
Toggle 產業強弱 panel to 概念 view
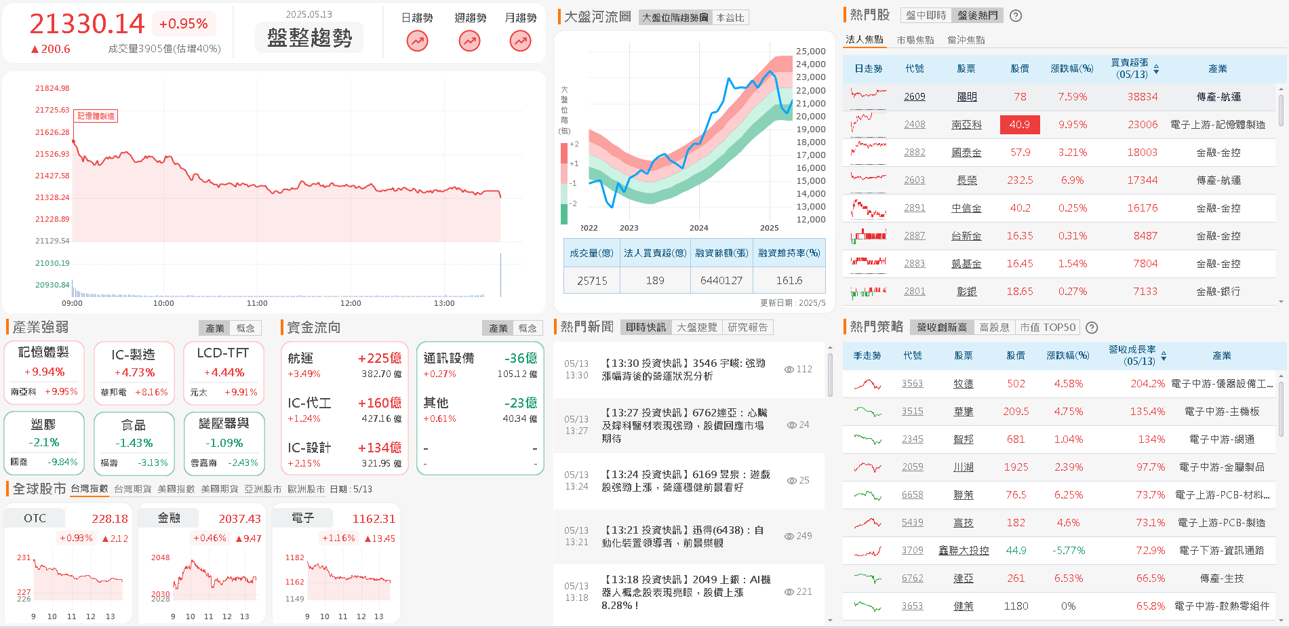[x=245, y=328]
